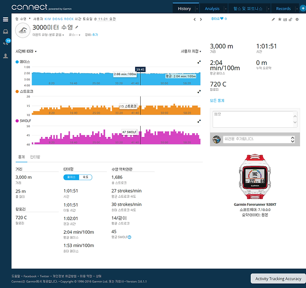Open the 이용 약관 footer link
306x288 pixels.
click(86, 276)
